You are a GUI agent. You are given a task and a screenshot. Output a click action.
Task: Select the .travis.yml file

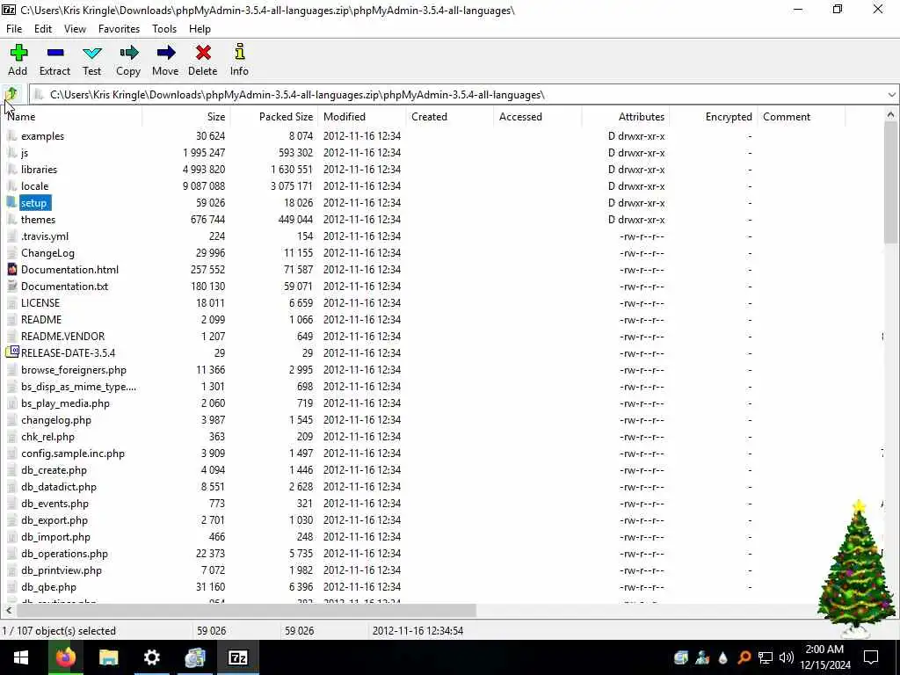tap(45, 236)
